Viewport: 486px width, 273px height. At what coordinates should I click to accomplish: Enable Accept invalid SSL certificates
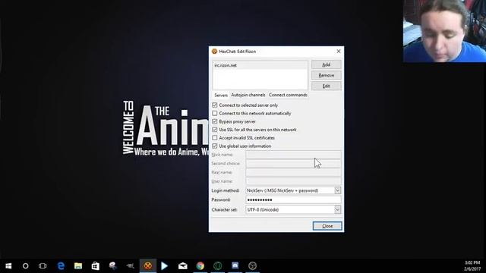(x=214, y=138)
